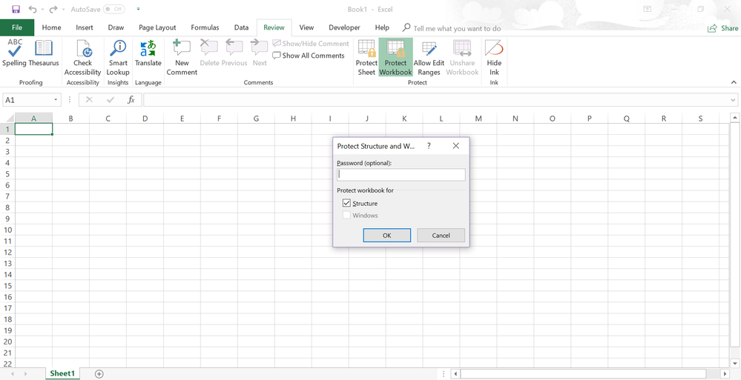Switch to the Data tab

click(x=241, y=28)
